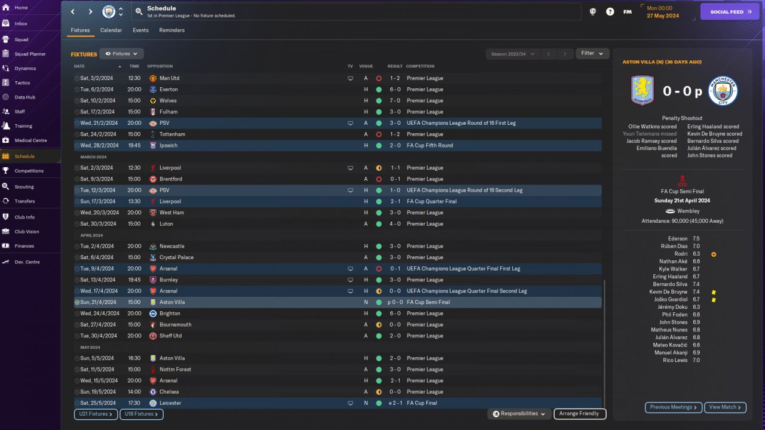Click the large Aston Villa crest in match panel

642,91
